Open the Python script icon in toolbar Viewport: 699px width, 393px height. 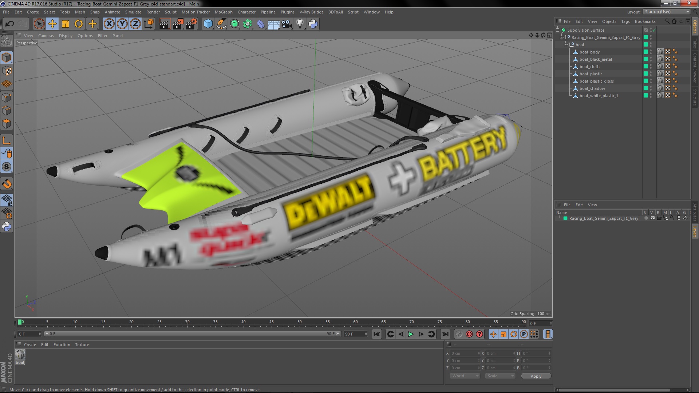[x=313, y=24]
